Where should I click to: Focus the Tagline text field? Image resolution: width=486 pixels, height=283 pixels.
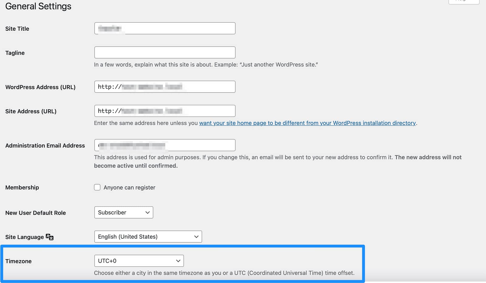[x=165, y=52]
